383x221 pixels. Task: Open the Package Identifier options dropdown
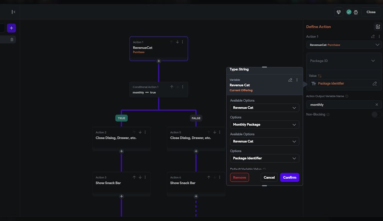tap(264, 158)
